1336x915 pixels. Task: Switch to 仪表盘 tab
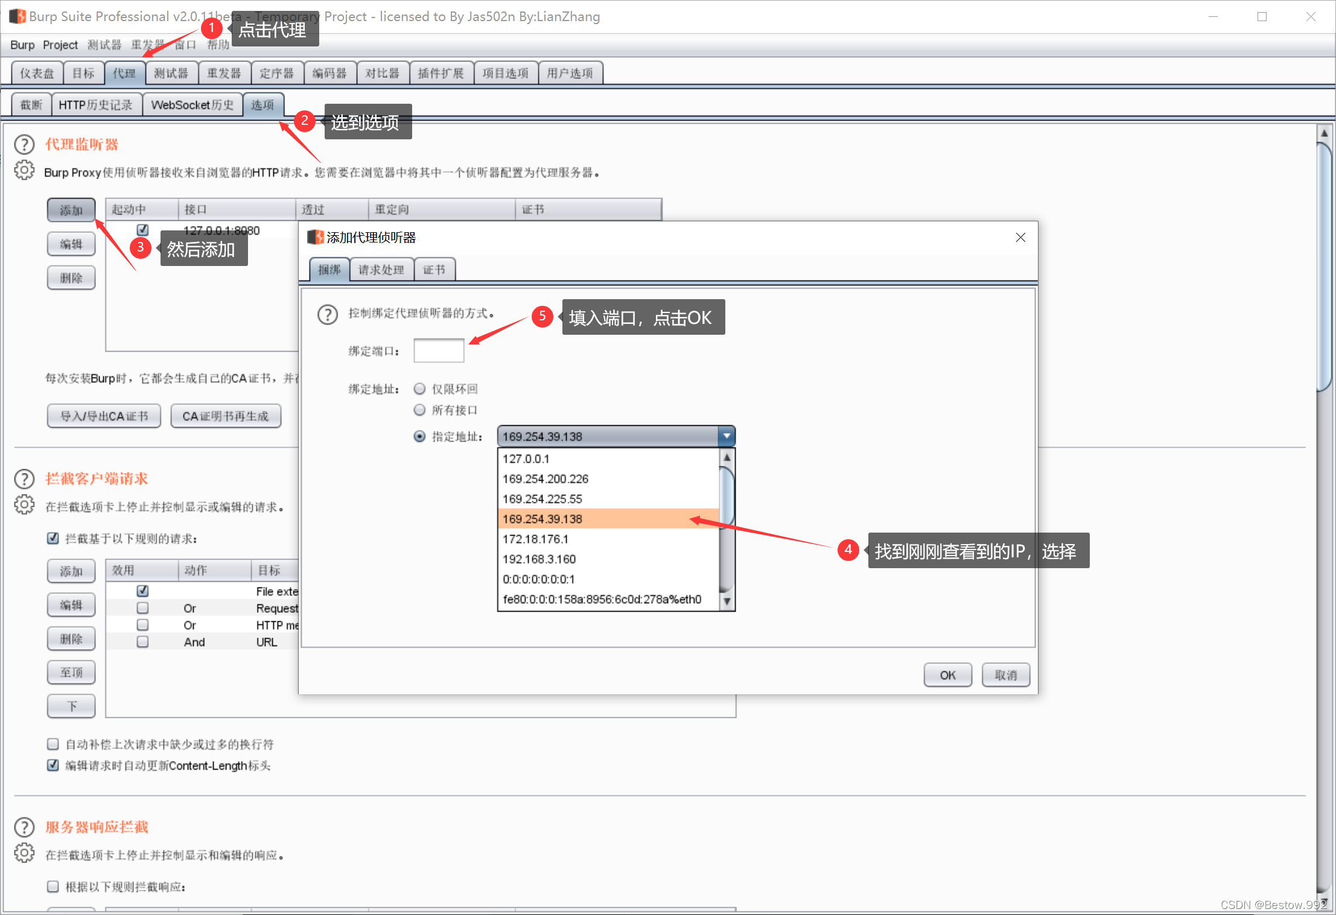[x=37, y=73]
